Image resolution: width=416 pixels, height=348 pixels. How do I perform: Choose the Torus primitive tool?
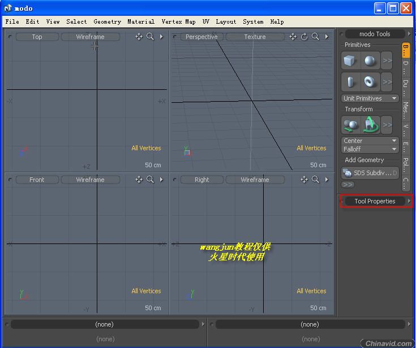(x=370, y=82)
